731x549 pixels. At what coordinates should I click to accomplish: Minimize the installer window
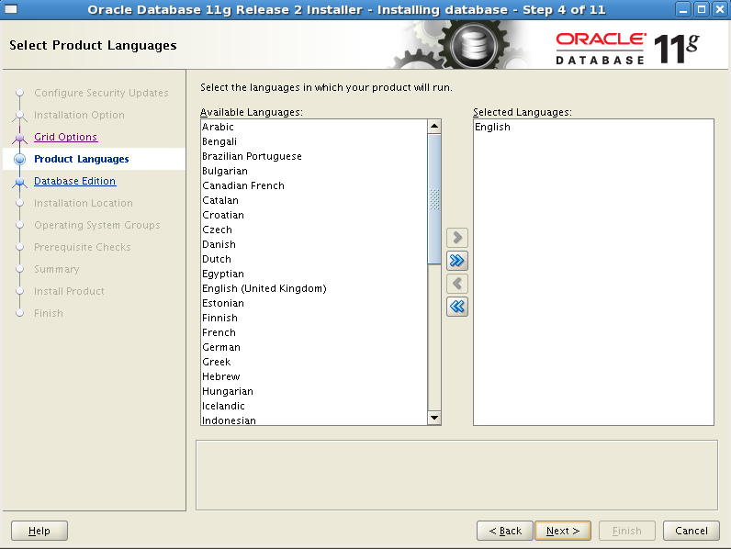[x=683, y=9]
